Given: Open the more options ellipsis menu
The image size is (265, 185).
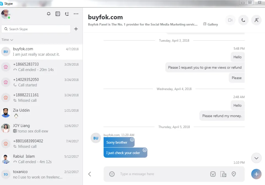Looking at the screenshot, I should 76,14.
